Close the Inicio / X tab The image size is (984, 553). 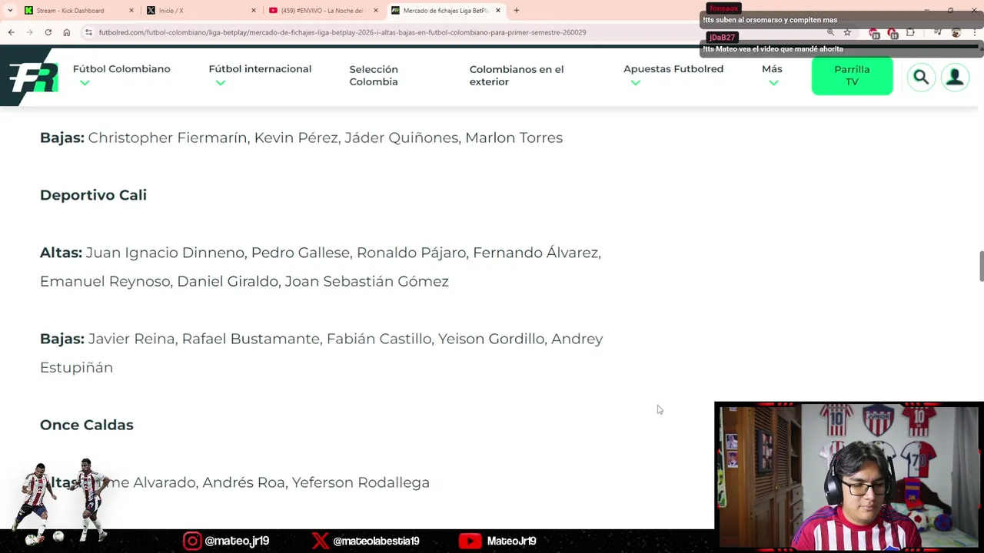point(254,11)
